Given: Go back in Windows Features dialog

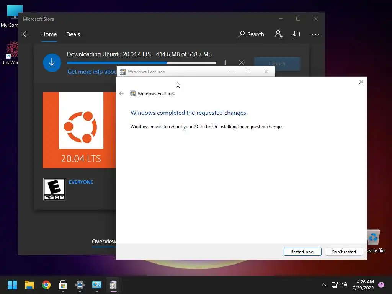Looking at the screenshot, I should [121, 93].
